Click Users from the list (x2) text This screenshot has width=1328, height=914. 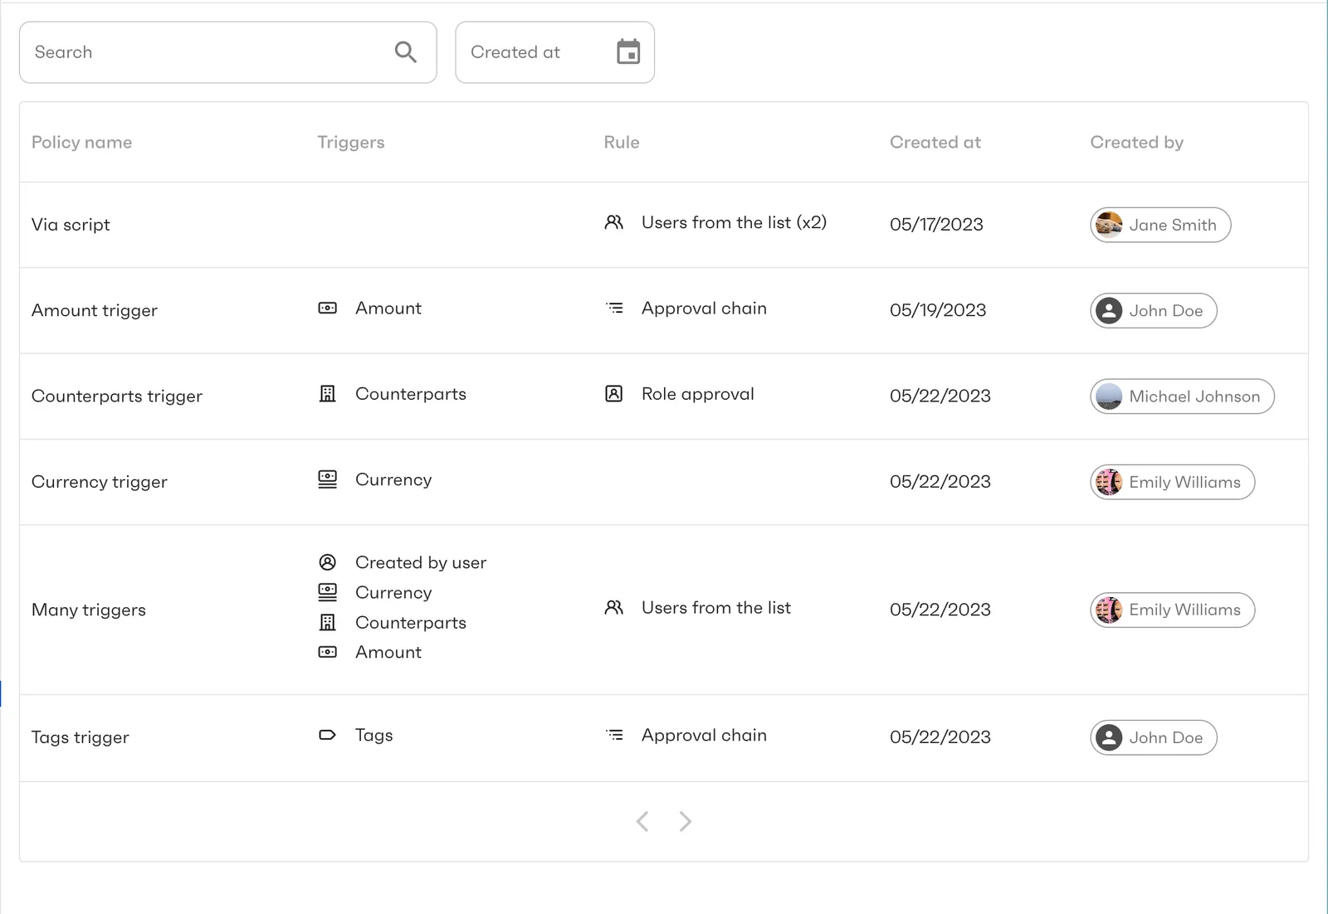734,222
